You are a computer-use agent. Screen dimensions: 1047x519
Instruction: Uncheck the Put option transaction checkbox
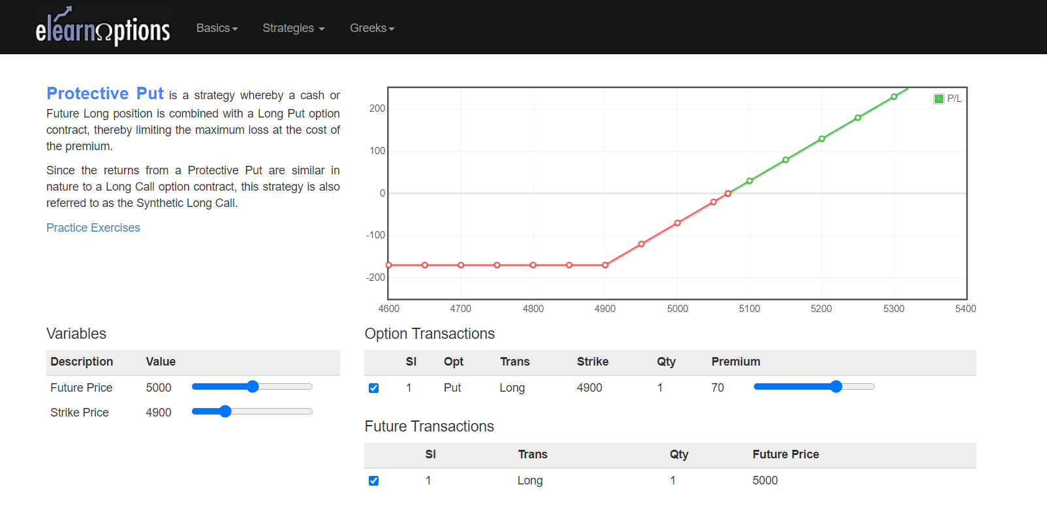tap(373, 388)
